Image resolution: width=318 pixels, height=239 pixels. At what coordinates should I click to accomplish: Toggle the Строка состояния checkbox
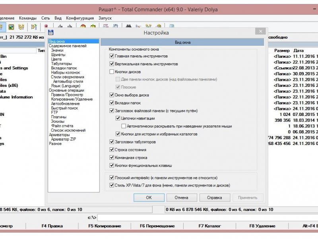[112, 150]
